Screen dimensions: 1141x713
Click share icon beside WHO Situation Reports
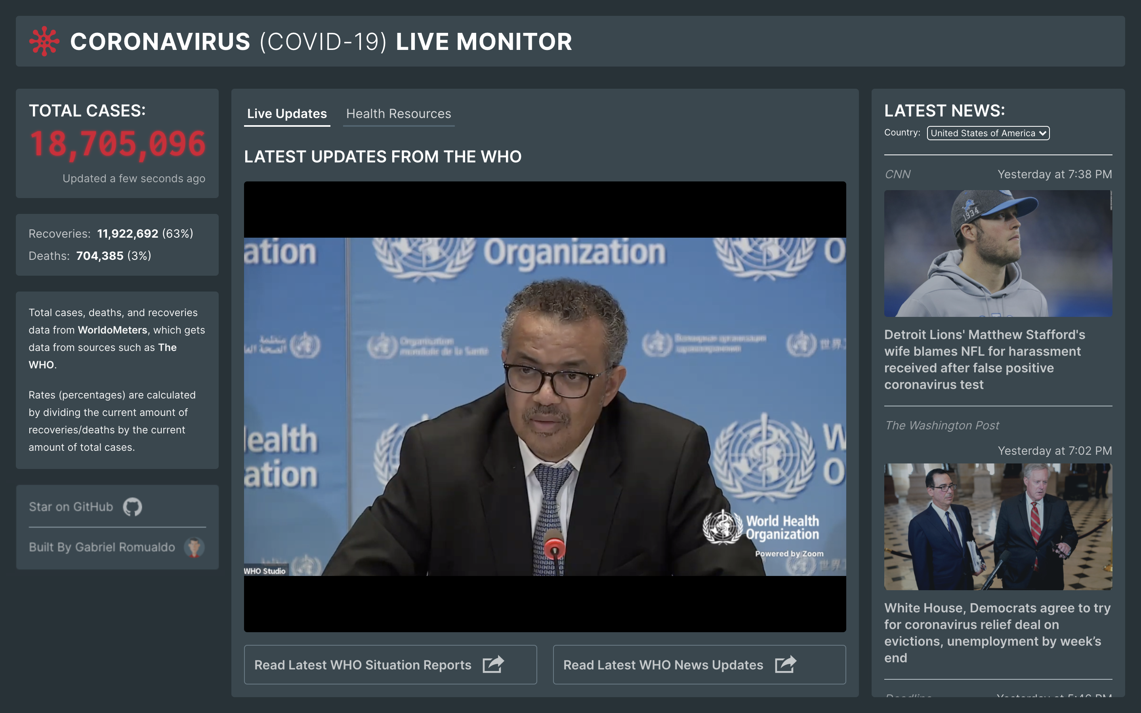pos(493,664)
